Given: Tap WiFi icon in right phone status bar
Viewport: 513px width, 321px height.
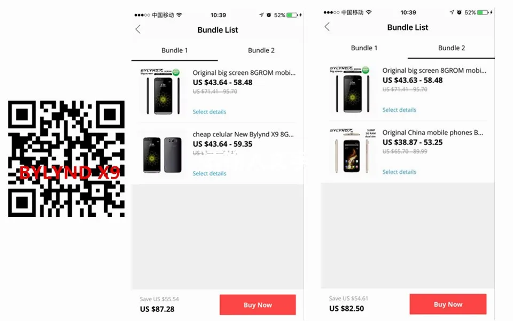Looking at the screenshot, I should (369, 12).
